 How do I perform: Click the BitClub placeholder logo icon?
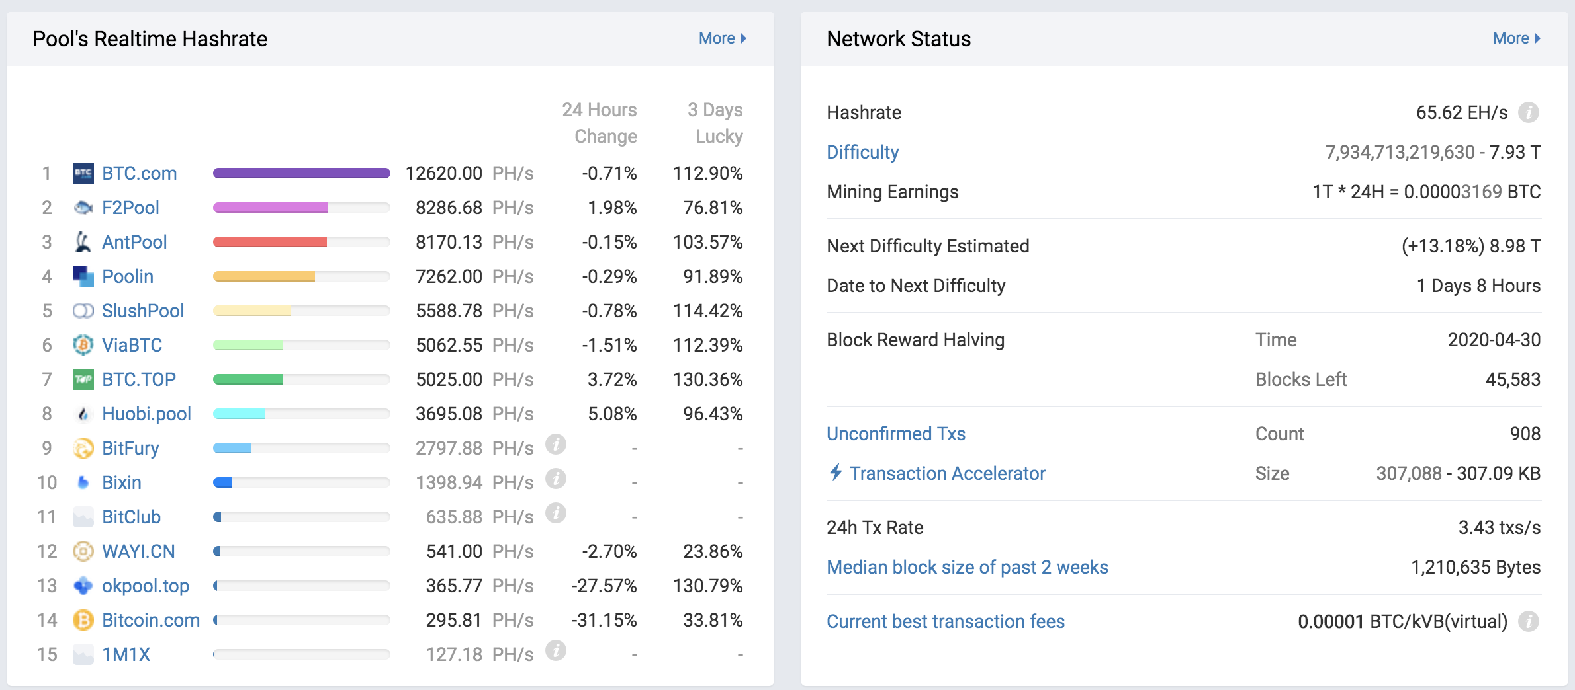(83, 517)
